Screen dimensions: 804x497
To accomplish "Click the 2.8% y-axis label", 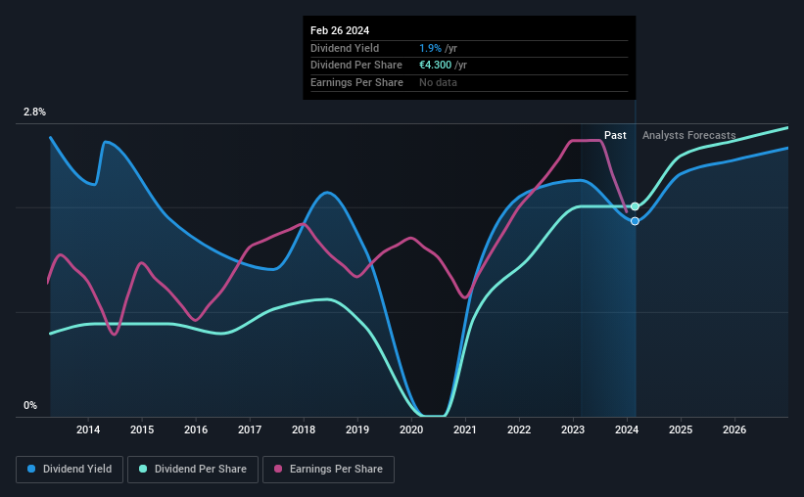I will tap(34, 112).
